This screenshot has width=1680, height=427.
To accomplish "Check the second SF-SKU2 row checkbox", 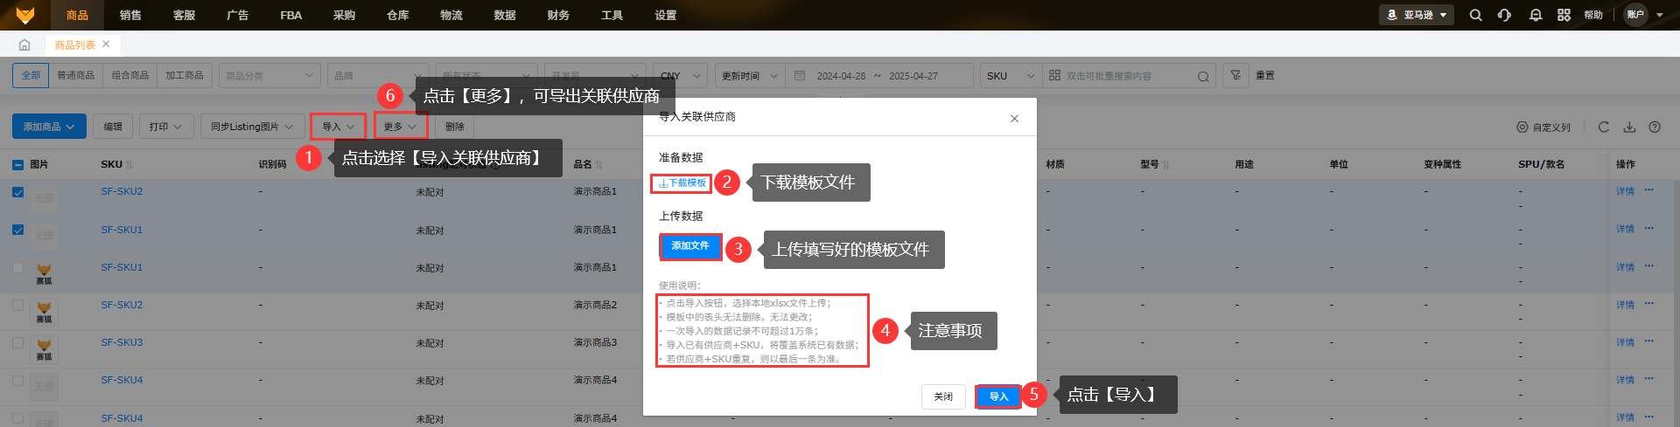I will [x=17, y=305].
